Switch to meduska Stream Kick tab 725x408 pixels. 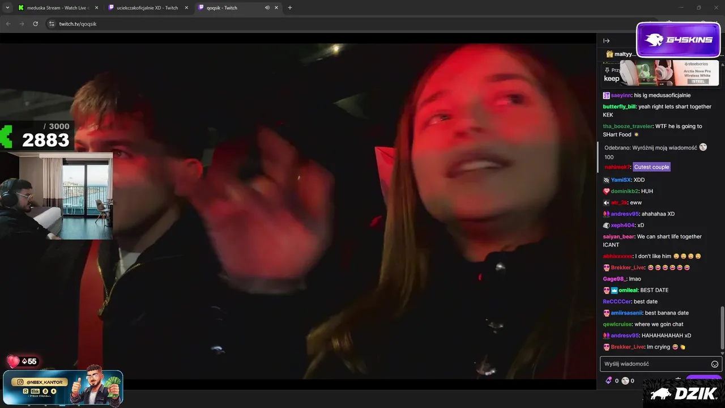58,8
